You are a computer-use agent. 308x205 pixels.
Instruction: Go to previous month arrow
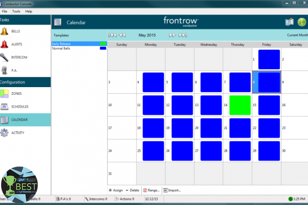tap(122, 35)
